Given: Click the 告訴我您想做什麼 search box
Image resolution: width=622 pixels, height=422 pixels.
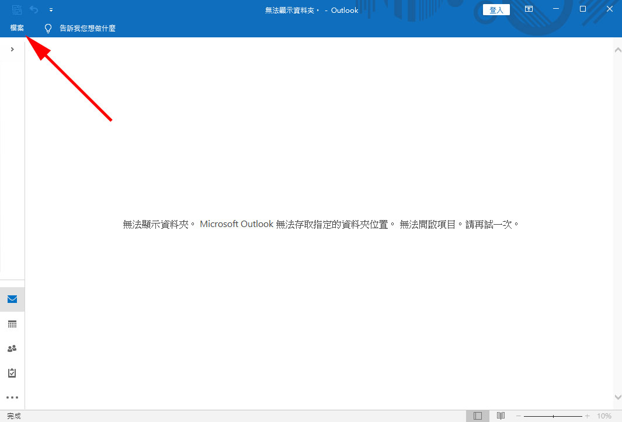Looking at the screenshot, I should coord(87,29).
